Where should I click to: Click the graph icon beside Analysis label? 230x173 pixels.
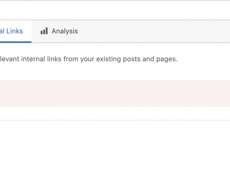44,31
